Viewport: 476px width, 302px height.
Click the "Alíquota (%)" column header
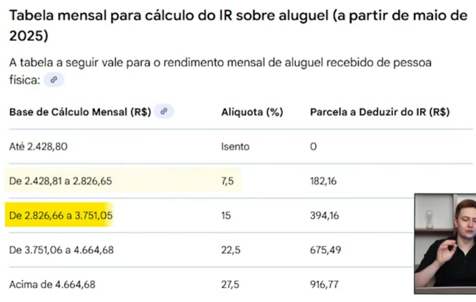(x=252, y=112)
